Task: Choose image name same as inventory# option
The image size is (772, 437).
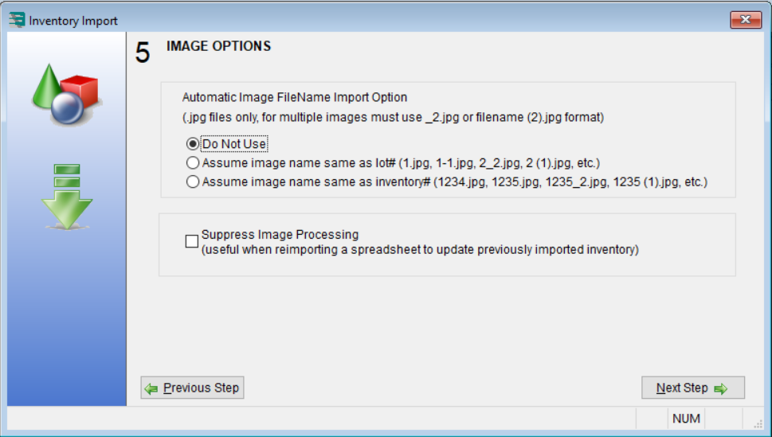Action: pyautogui.click(x=192, y=182)
